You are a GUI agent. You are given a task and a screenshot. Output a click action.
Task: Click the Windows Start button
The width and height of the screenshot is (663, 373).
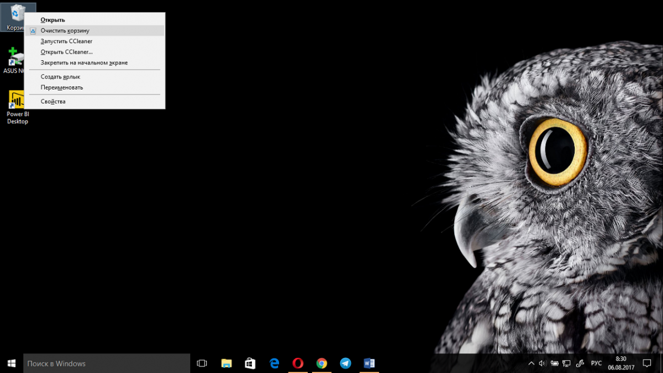pyautogui.click(x=11, y=363)
